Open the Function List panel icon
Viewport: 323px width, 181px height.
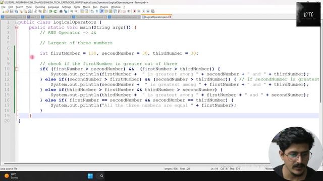[x=120, y=11]
